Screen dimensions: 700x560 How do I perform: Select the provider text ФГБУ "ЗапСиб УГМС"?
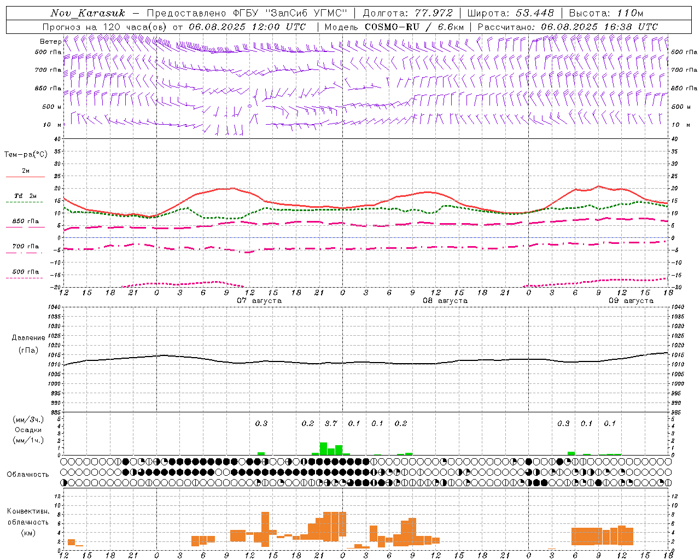click(289, 13)
